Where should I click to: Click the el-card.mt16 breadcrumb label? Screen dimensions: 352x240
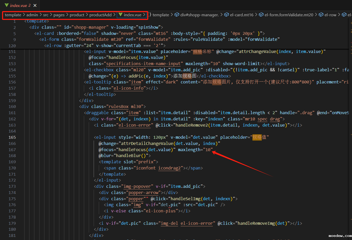(x=242, y=15)
